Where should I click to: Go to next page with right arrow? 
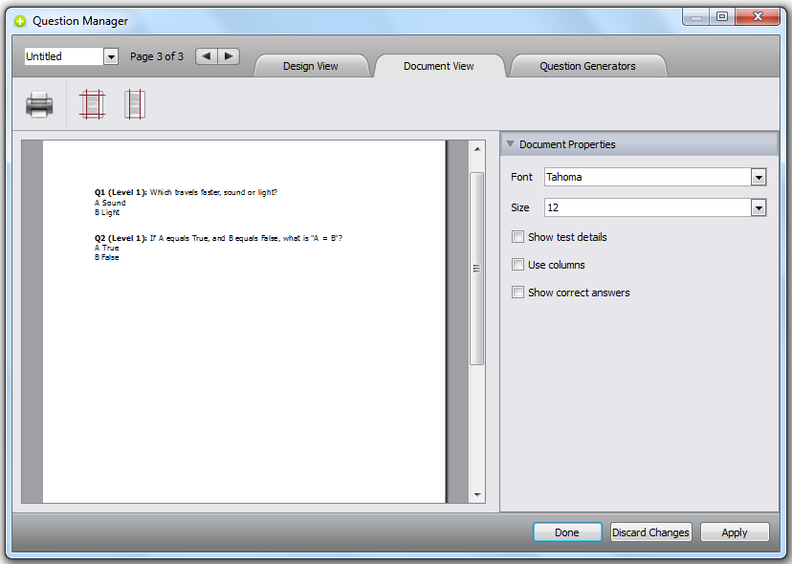click(229, 56)
